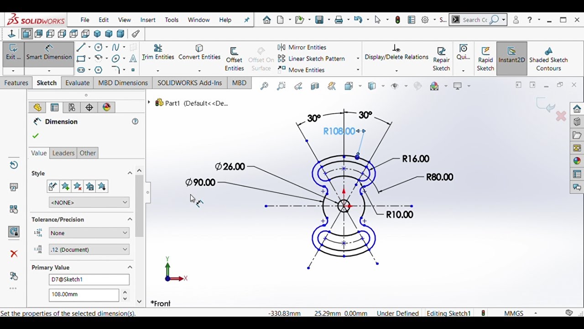Image resolution: width=584 pixels, height=329 pixels.
Task: Open the Insert menu
Action: (x=148, y=20)
